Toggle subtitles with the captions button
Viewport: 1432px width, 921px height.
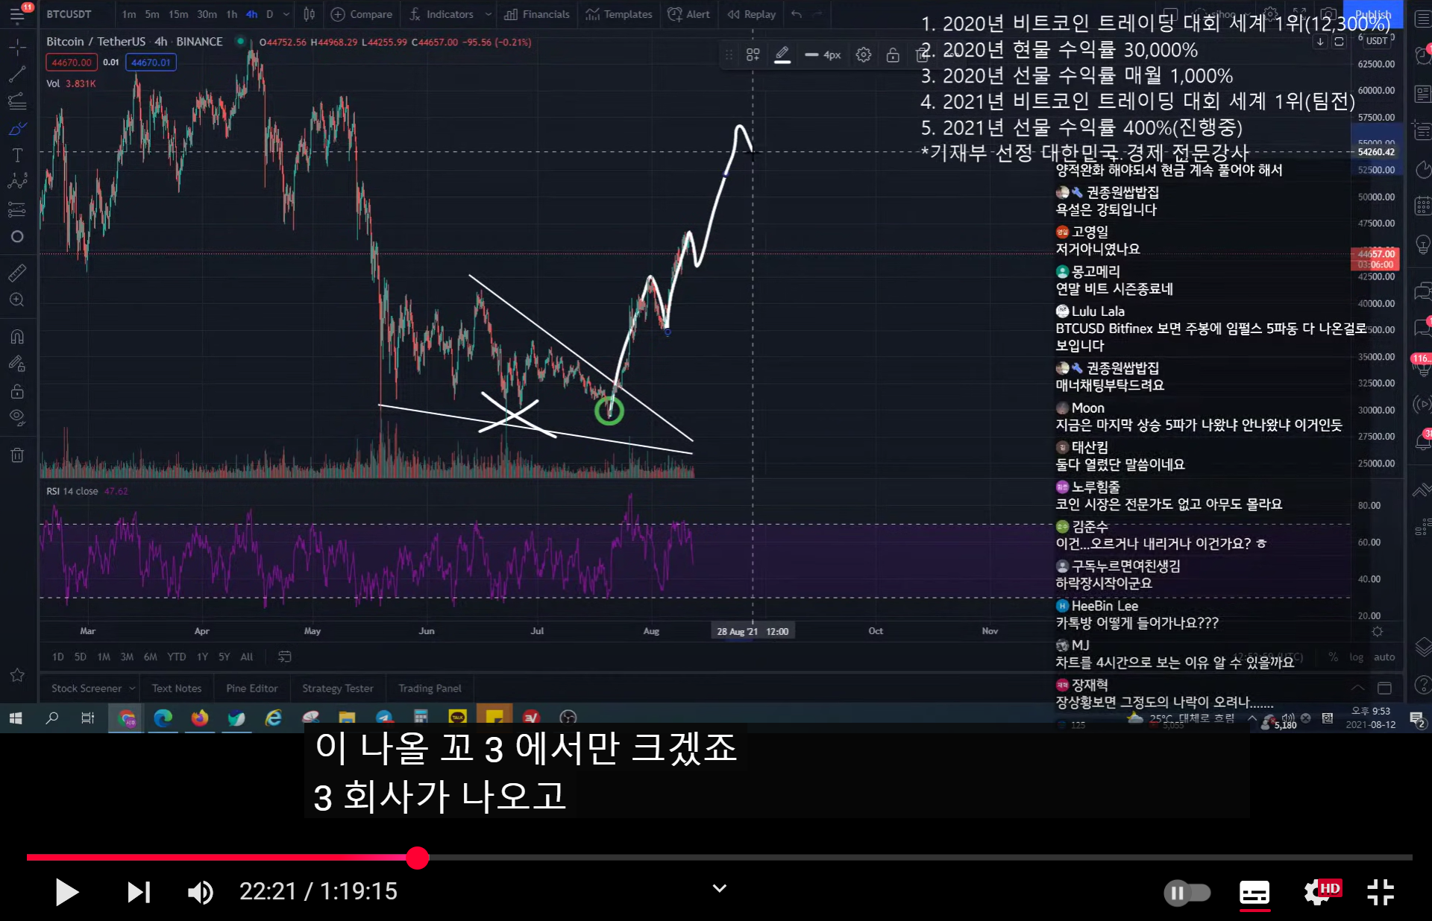pyautogui.click(x=1254, y=892)
